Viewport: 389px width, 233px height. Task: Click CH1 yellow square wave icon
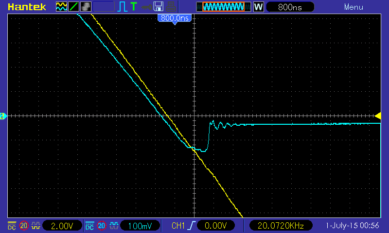[35, 226]
